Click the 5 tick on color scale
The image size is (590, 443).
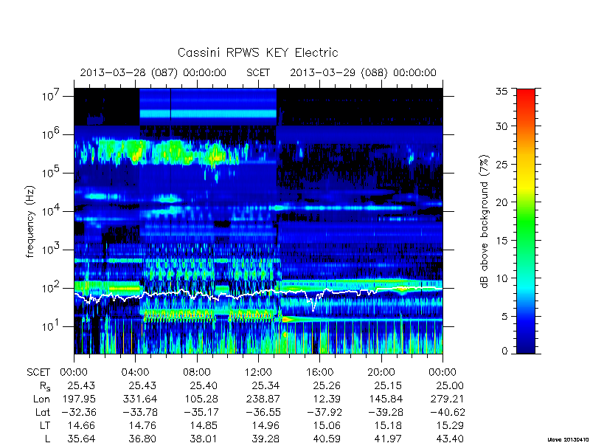(504, 316)
